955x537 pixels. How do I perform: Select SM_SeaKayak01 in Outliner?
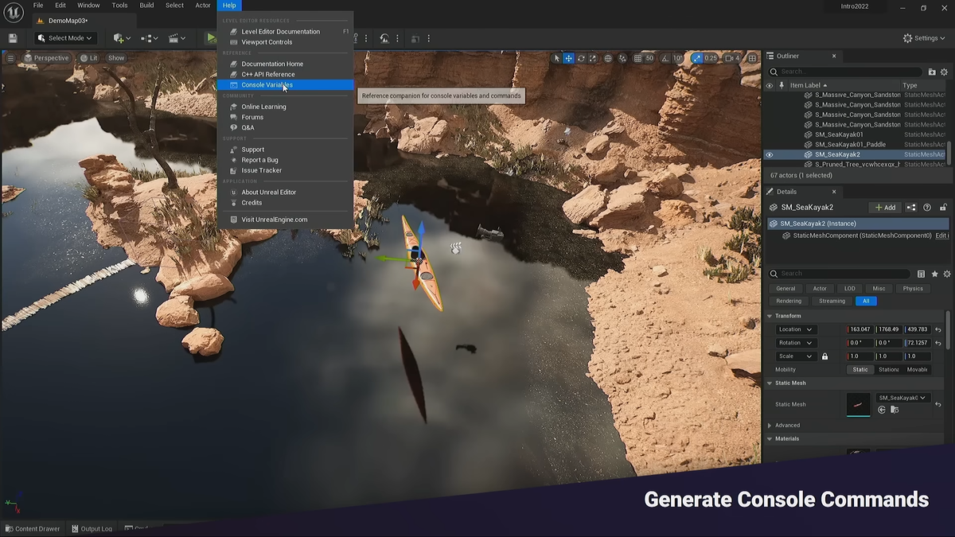pyautogui.click(x=839, y=134)
